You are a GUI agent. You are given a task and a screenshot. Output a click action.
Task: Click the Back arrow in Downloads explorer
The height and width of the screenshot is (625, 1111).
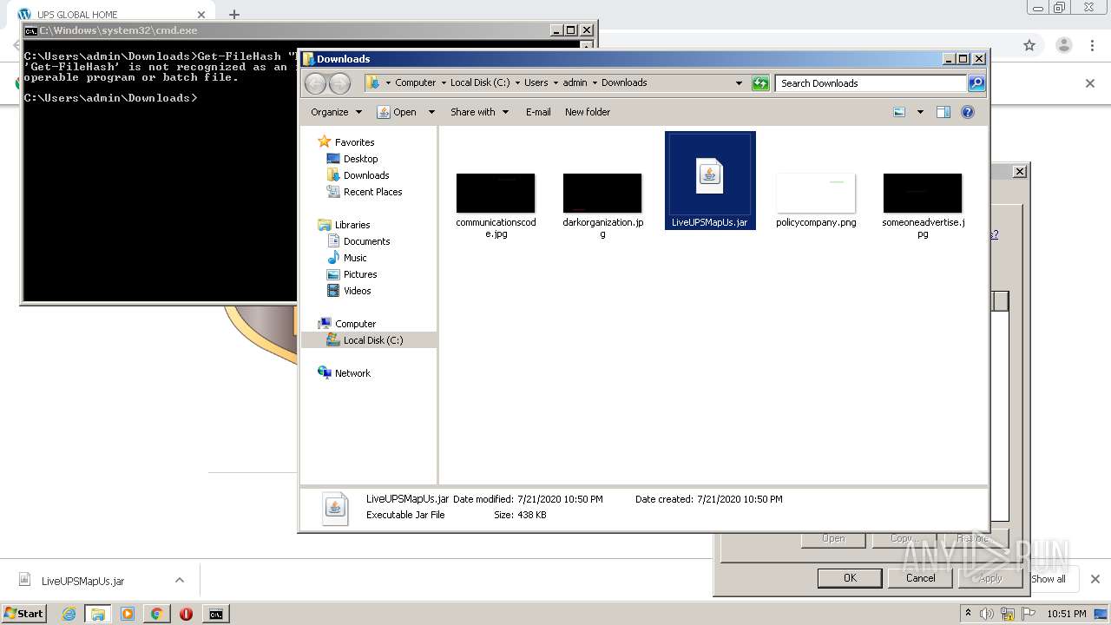click(315, 83)
